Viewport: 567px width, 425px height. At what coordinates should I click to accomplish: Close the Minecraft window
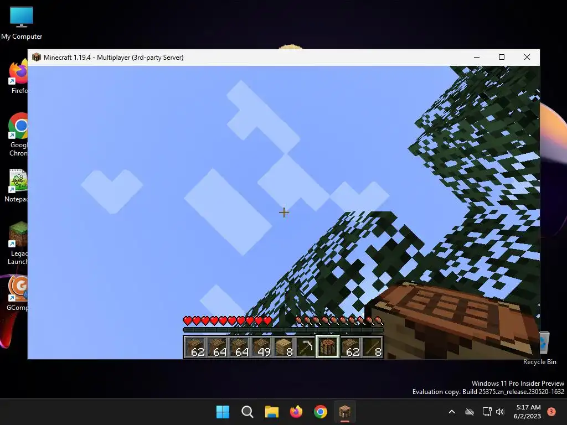(x=527, y=57)
